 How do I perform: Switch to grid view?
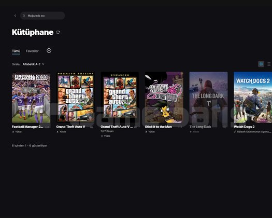point(261,64)
